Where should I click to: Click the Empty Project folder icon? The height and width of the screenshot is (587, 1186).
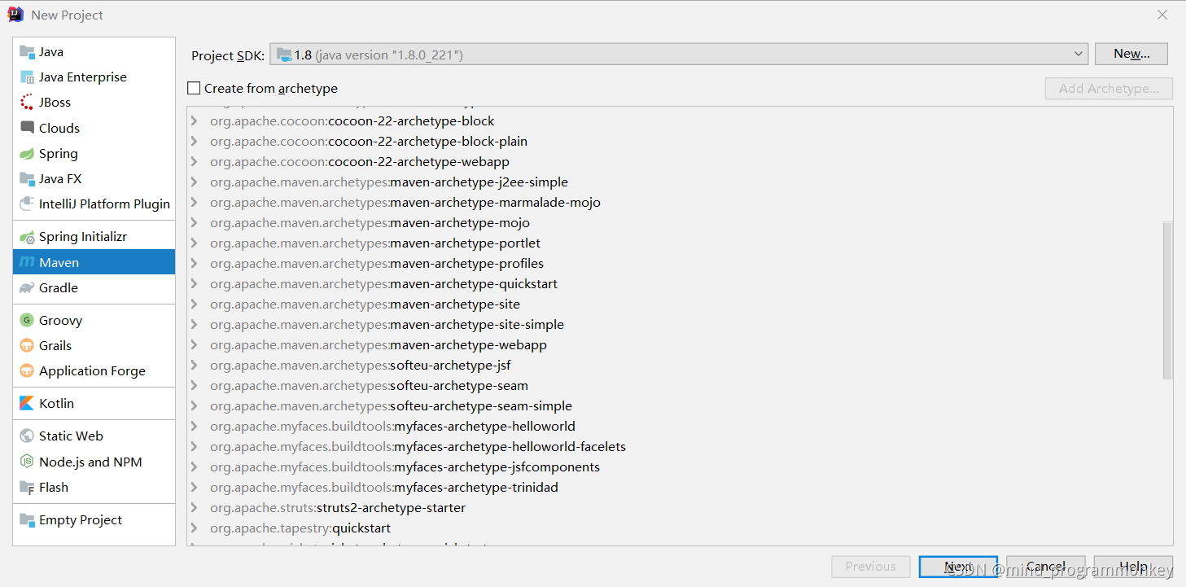(27, 520)
